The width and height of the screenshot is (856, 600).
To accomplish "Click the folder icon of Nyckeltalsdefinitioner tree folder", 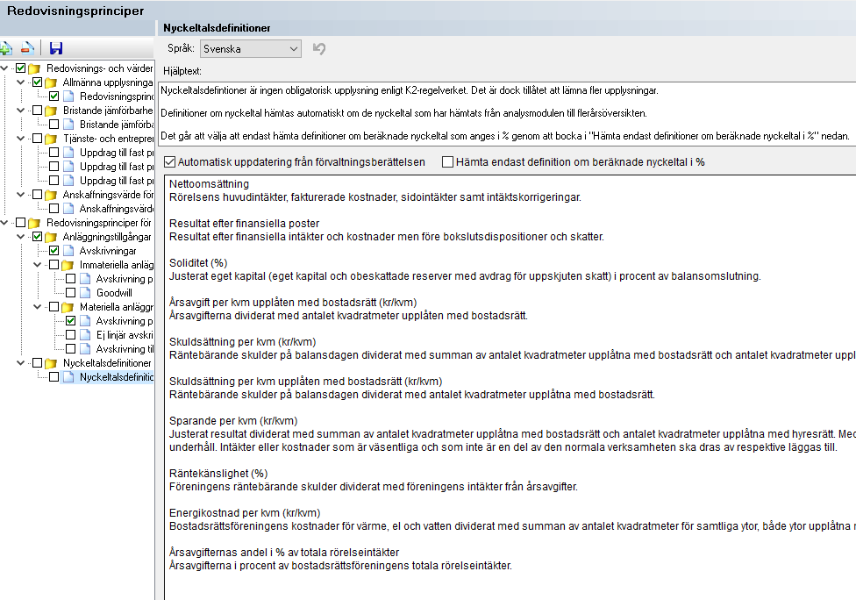I will pyautogui.click(x=52, y=363).
